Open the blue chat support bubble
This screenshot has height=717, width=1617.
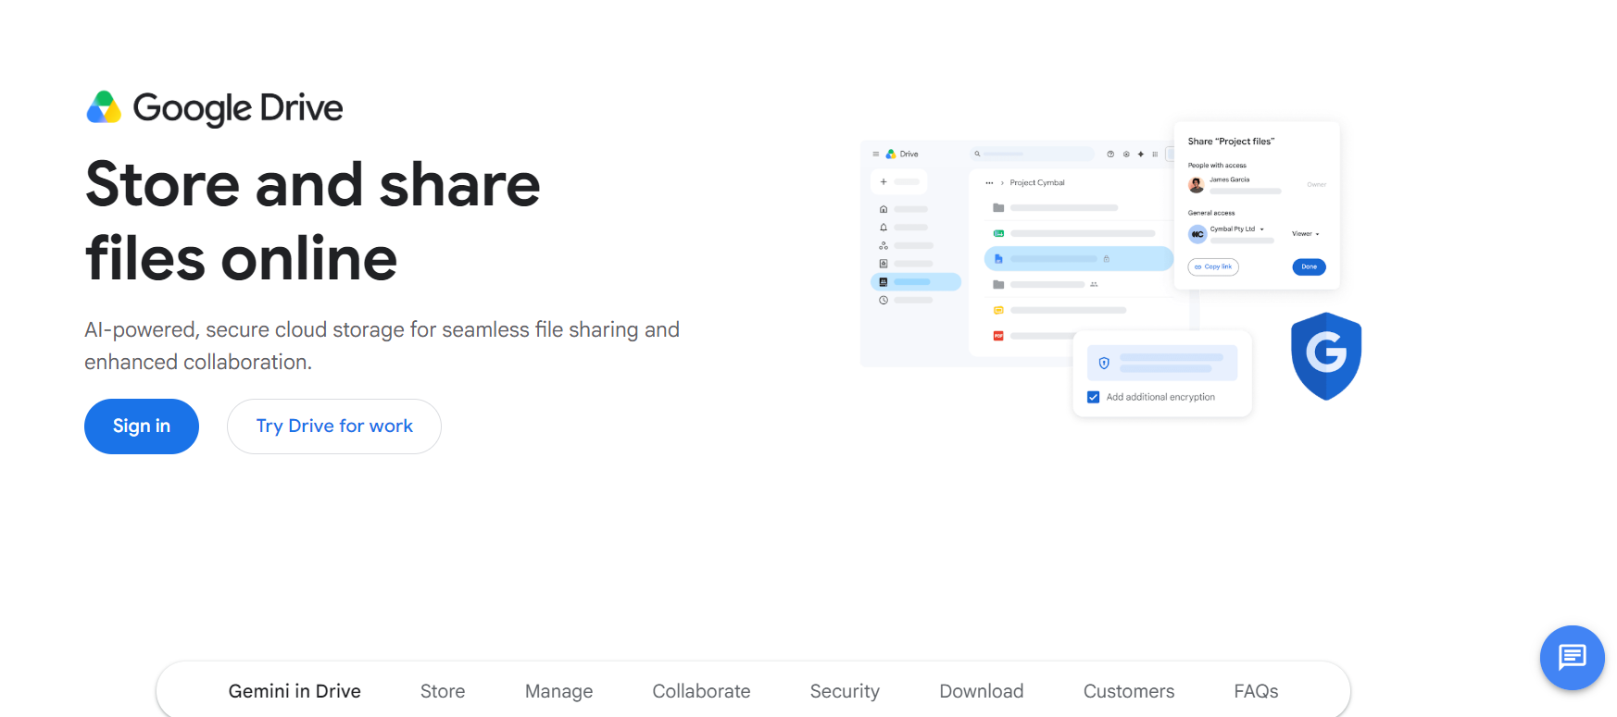tap(1572, 658)
